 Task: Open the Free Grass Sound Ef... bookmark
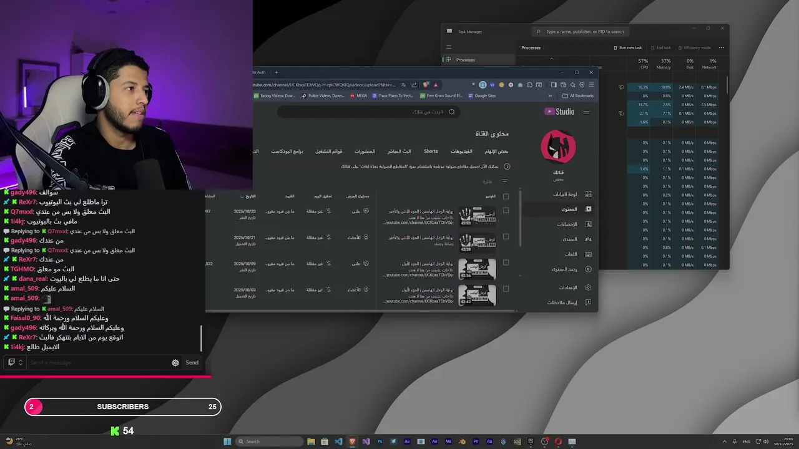tap(441, 95)
